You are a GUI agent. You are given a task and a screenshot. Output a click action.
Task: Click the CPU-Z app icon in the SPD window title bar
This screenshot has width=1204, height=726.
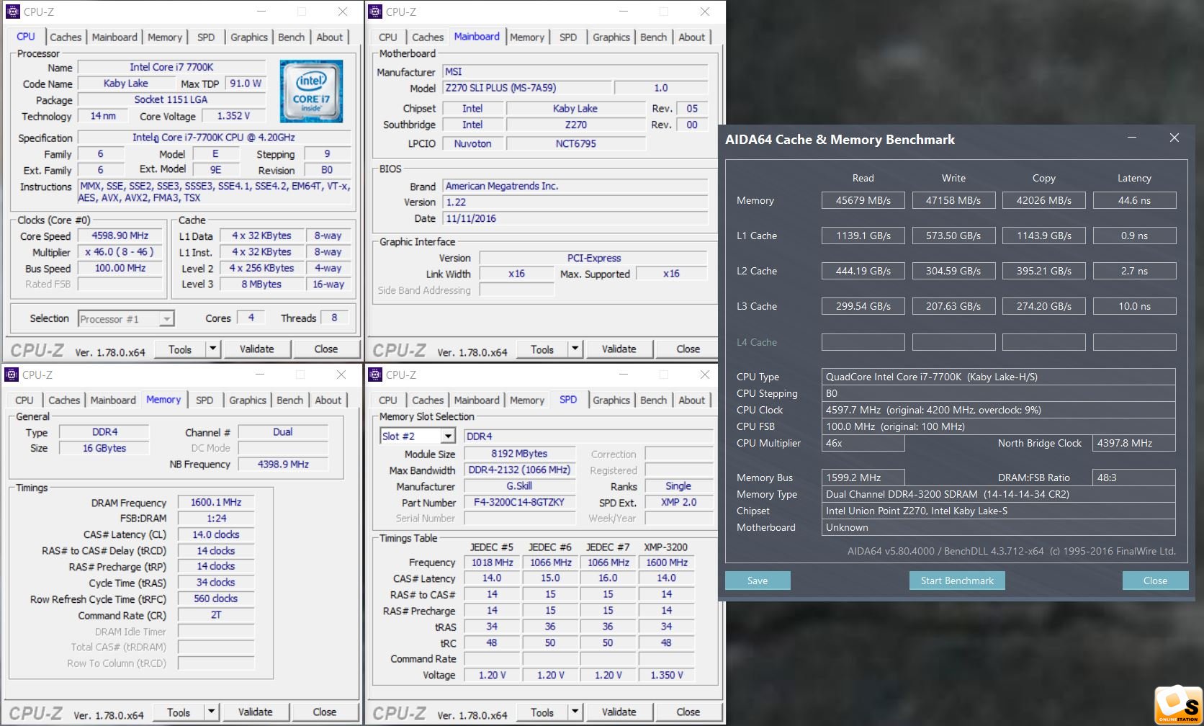tap(374, 375)
